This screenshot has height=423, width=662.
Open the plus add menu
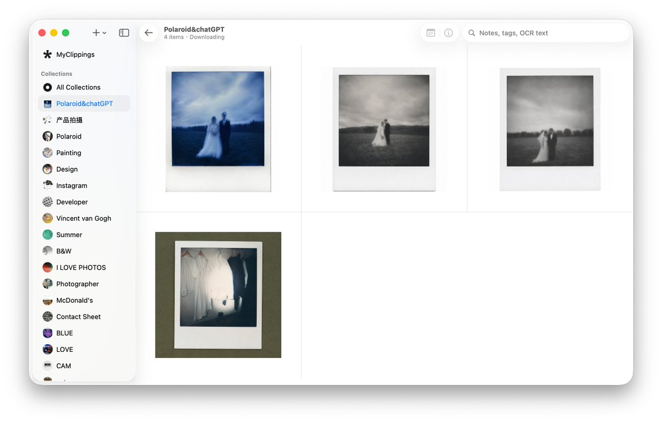pos(99,33)
